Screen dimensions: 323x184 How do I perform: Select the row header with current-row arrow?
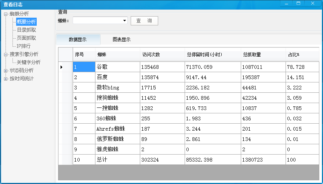pos(65,67)
